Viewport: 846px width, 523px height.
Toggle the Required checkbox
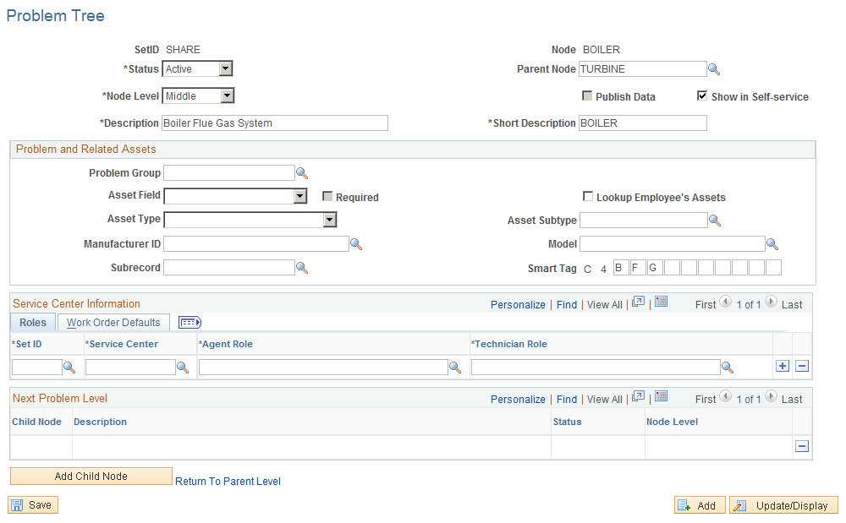(327, 196)
